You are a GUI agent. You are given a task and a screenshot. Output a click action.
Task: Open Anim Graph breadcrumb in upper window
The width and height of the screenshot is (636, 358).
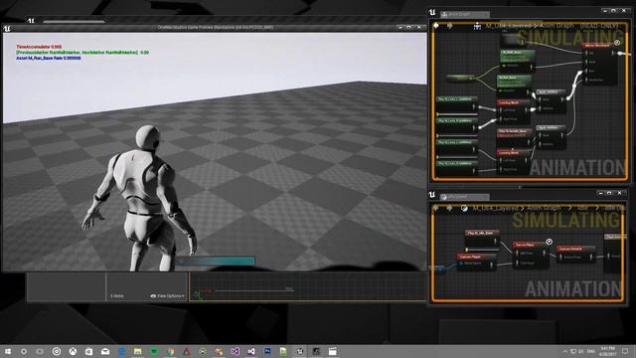pyautogui.click(x=557, y=26)
